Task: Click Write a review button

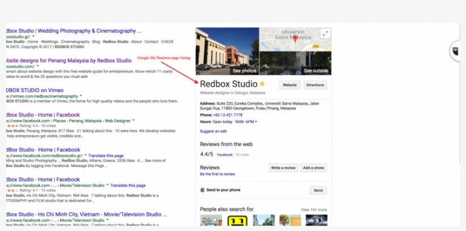Action: coord(283,168)
